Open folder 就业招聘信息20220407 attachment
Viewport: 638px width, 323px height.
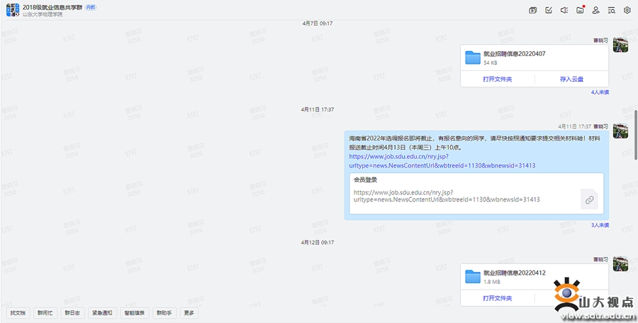[473, 58]
